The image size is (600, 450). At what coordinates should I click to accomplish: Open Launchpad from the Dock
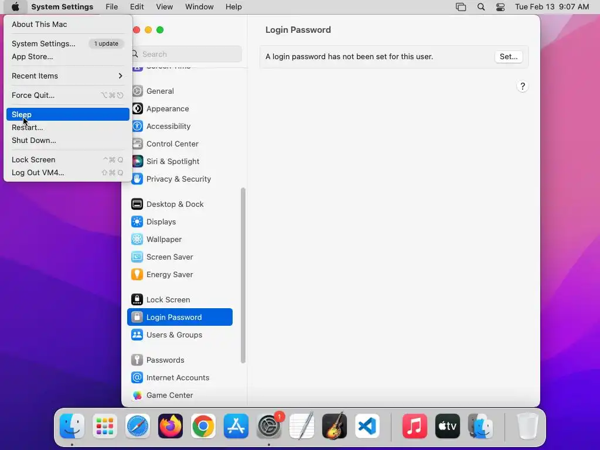point(105,426)
